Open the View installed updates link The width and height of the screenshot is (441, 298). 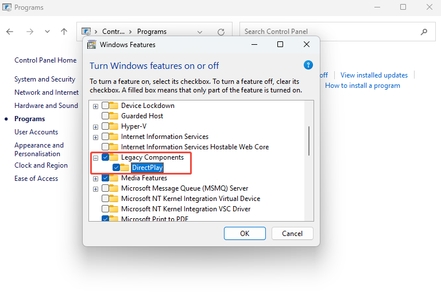tap(374, 75)
